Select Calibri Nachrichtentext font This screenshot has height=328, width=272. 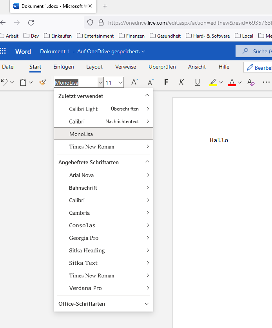[98, 121]
